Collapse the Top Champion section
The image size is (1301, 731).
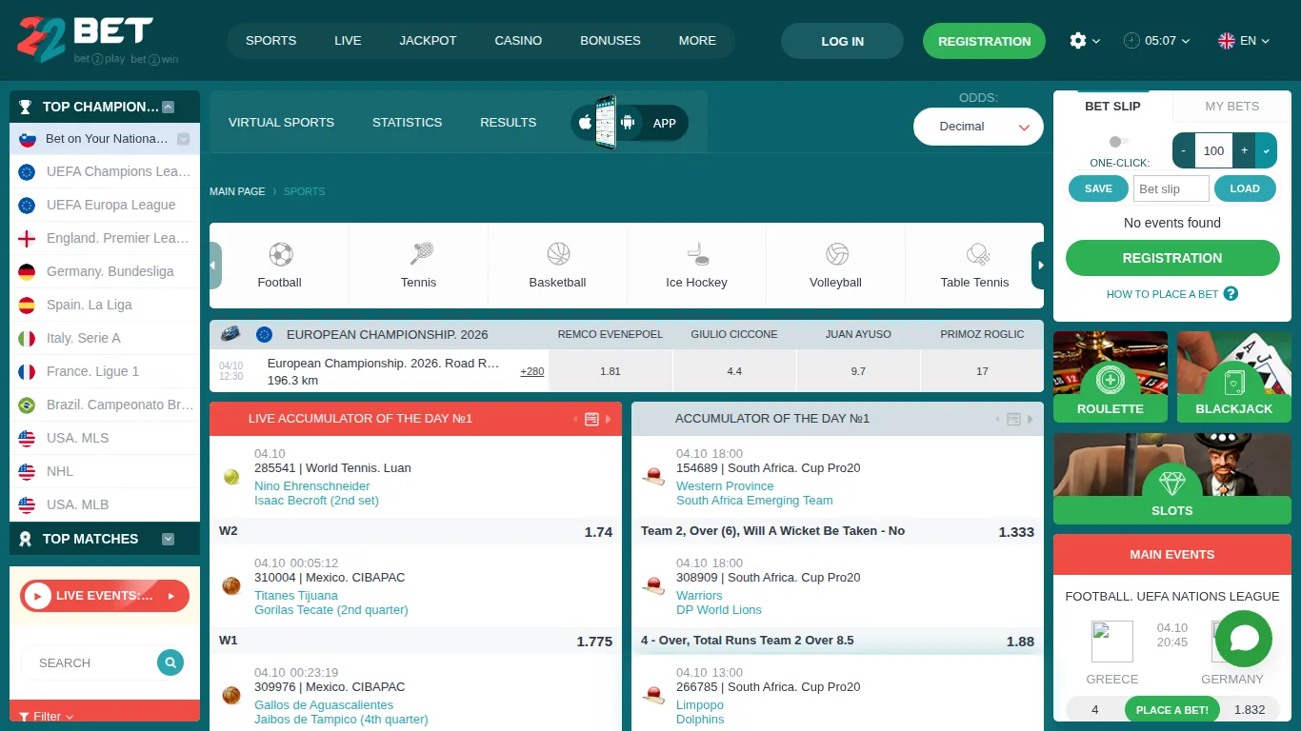pyautogui.click(x=169, y=107)
